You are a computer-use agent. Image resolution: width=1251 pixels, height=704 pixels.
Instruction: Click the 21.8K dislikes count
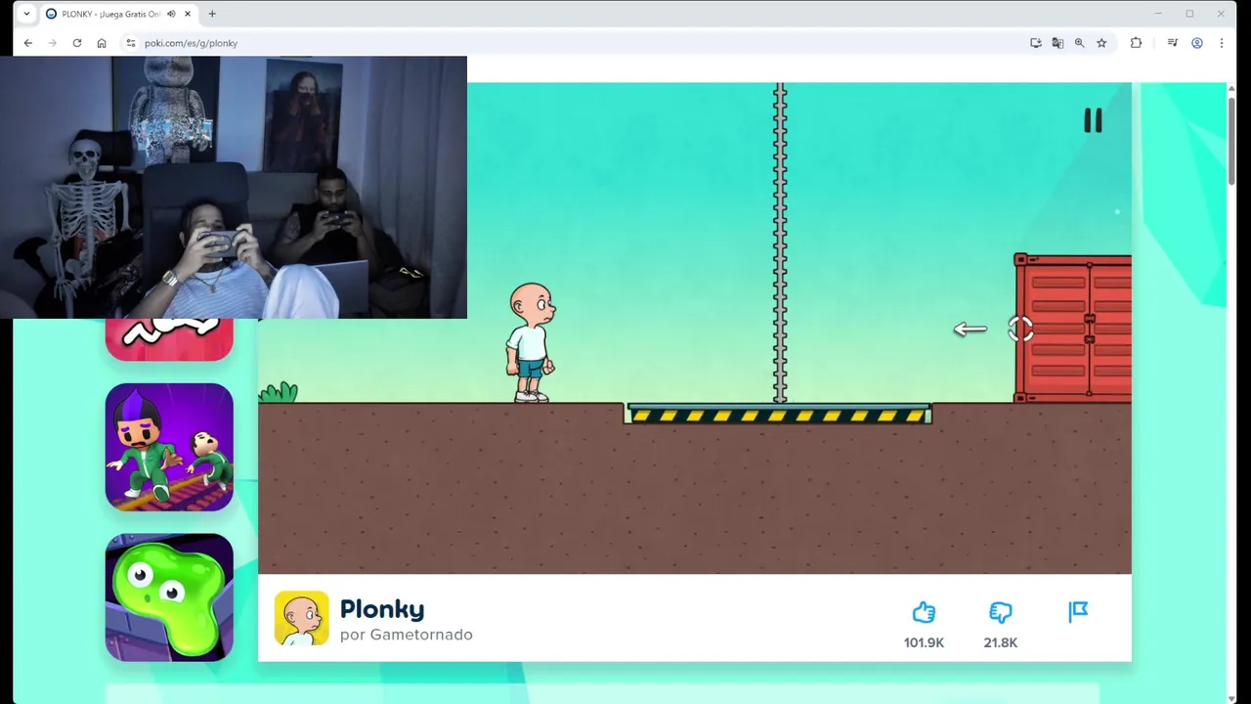point(1000,642)
